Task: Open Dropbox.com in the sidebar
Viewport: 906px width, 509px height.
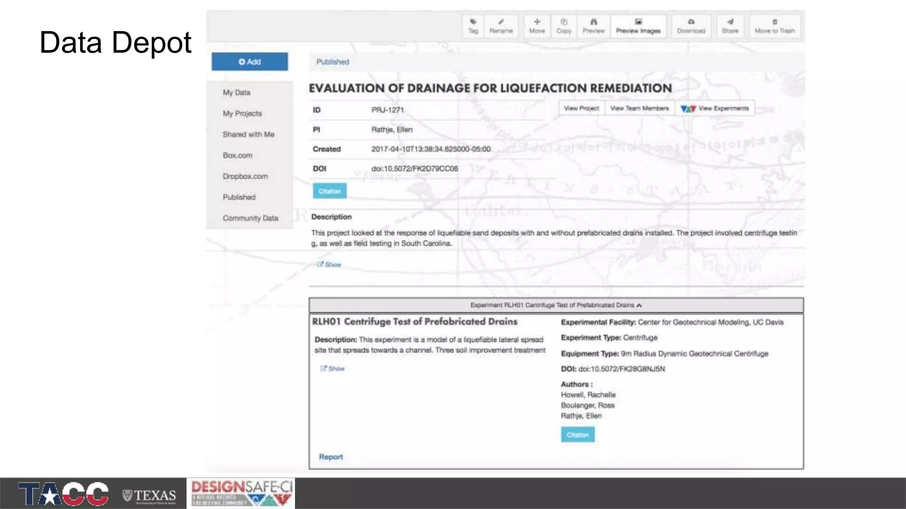Action: [245, 176]
